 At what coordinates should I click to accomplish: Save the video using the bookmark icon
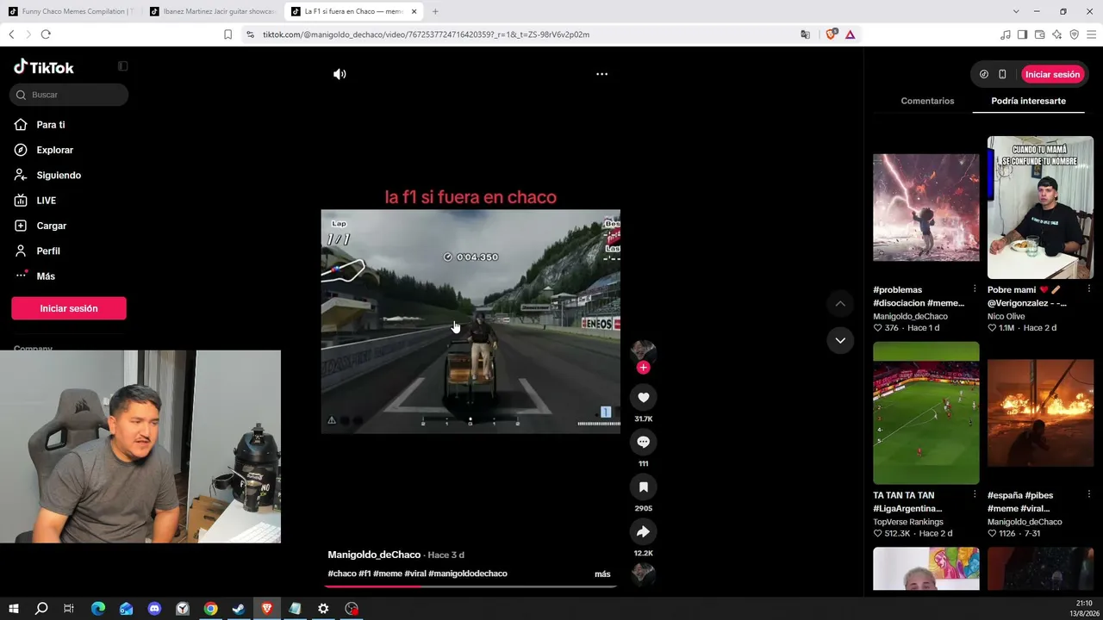pyautogui.click(x=643, y=487)
